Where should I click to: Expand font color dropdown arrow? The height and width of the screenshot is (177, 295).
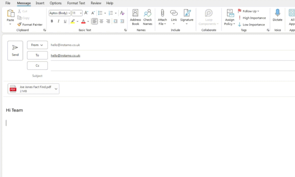point(88,21)
